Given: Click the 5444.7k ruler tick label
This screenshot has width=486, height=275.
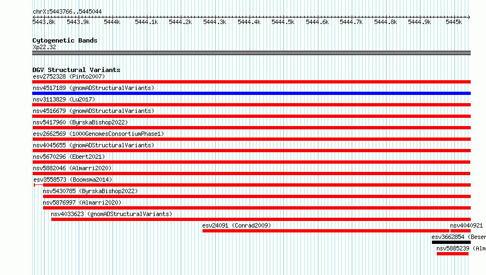Looking at the screenshot, I should (351, 22).
